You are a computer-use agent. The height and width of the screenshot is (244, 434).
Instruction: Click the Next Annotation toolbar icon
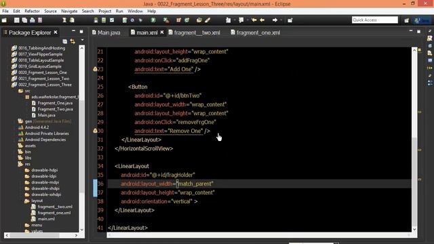point(228,20)
